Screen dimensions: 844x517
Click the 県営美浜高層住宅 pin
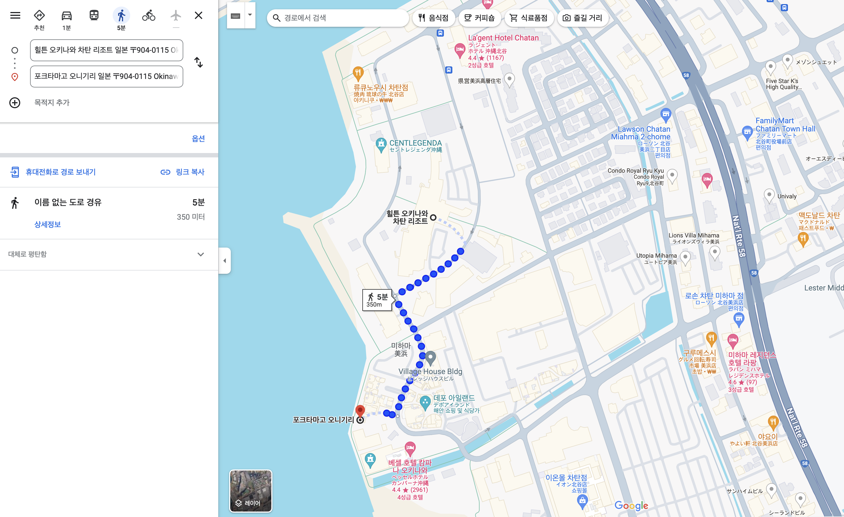click(510, 80)
